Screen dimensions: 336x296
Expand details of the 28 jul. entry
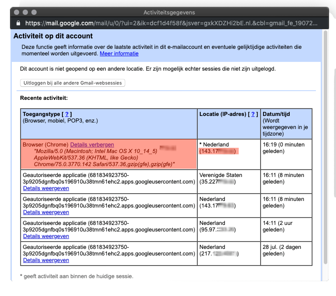(x=46, y=260)
